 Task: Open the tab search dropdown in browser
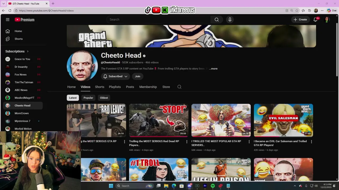(3, 4)
